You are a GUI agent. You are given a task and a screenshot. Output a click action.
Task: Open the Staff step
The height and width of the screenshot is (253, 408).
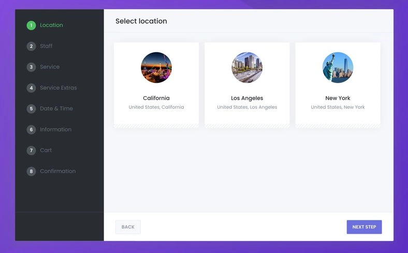point(46,46)
